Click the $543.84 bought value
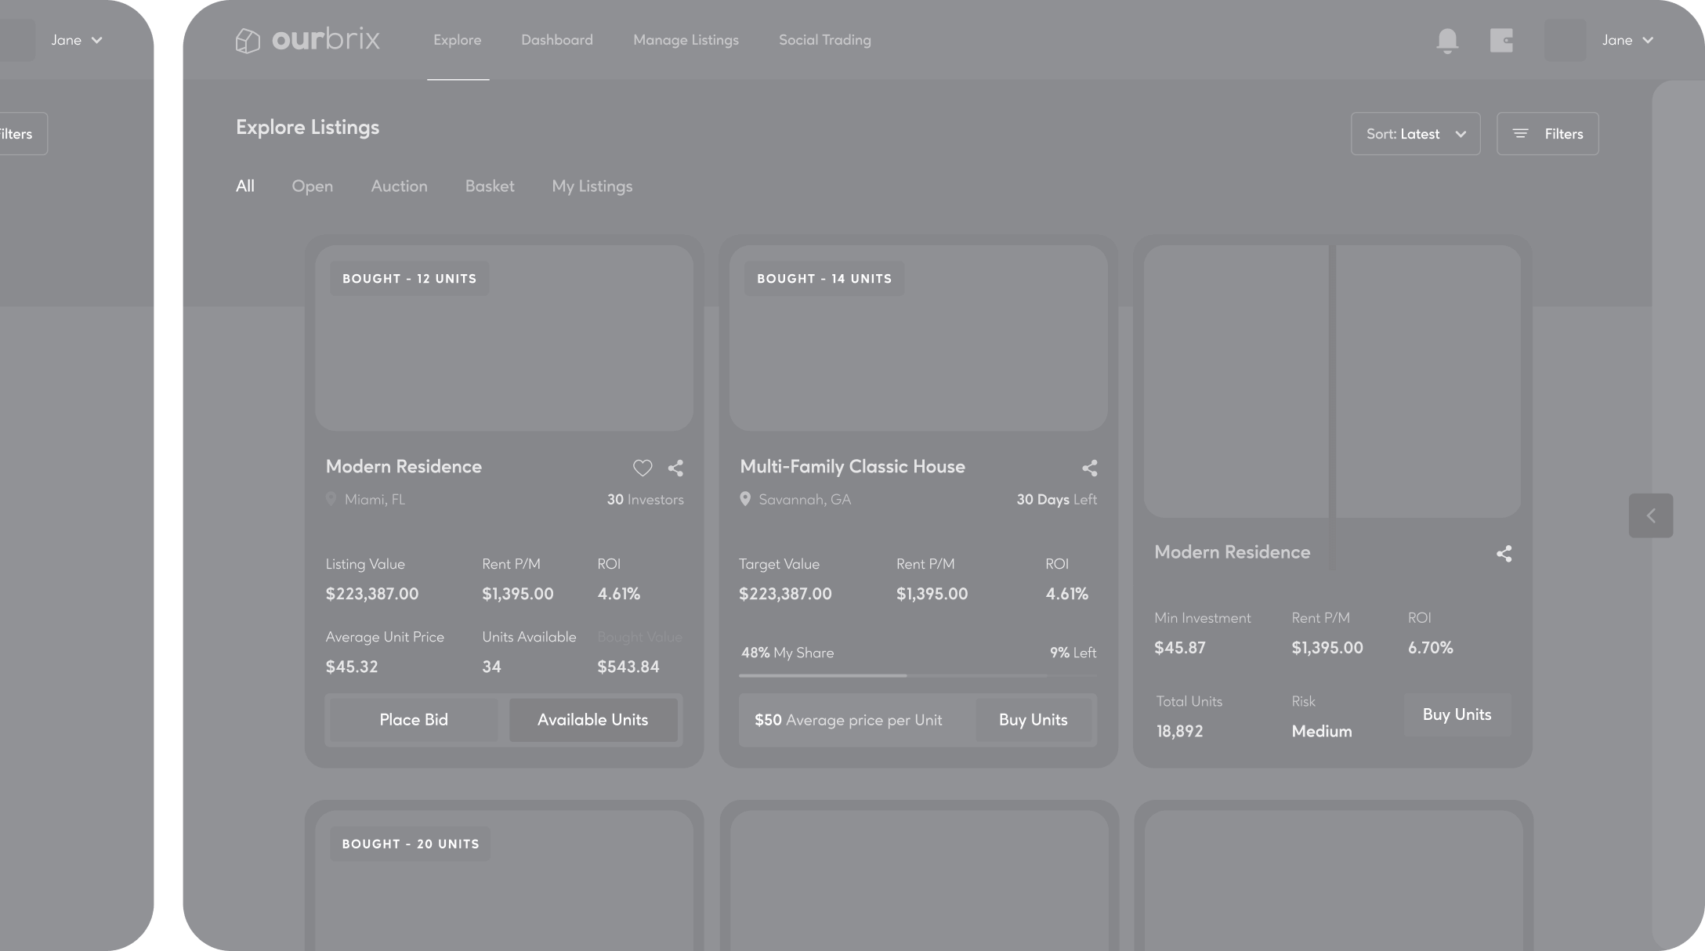This screenshot has height=951, width=1705. [x=628, y=667]
